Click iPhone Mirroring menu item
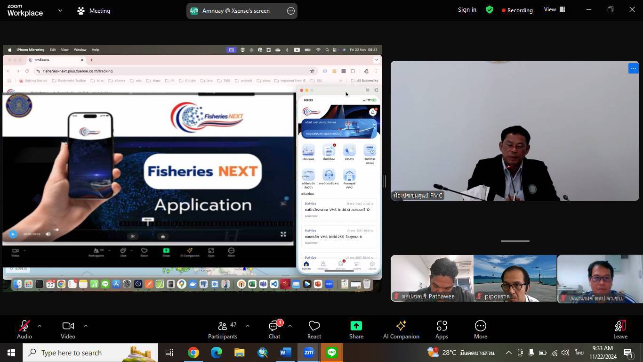This screenshot has height=362, width=643. 30,49
